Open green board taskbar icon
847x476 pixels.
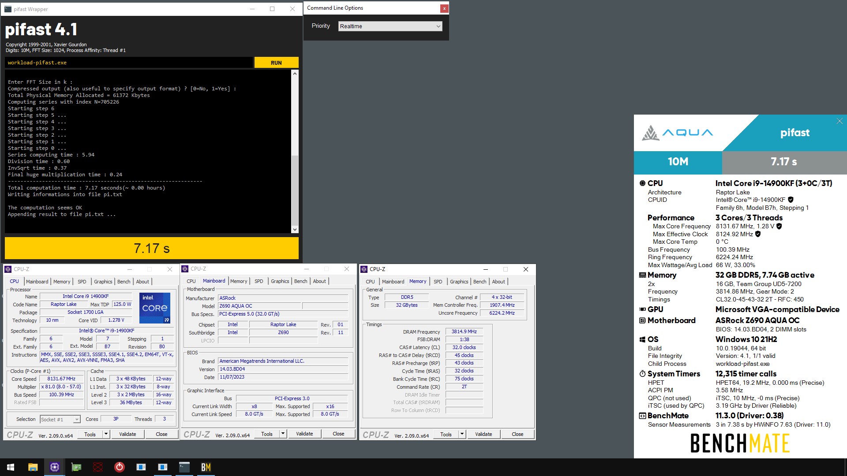76,467
